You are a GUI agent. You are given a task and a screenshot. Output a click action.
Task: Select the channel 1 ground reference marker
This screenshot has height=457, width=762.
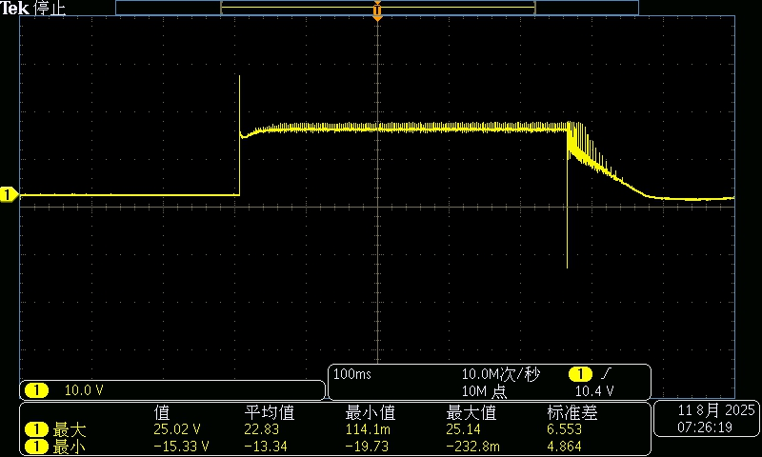9,195
